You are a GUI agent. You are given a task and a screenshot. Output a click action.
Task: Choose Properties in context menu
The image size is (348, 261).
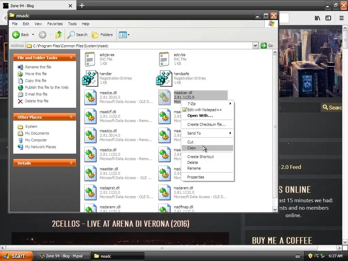click(x=207, y=177)
